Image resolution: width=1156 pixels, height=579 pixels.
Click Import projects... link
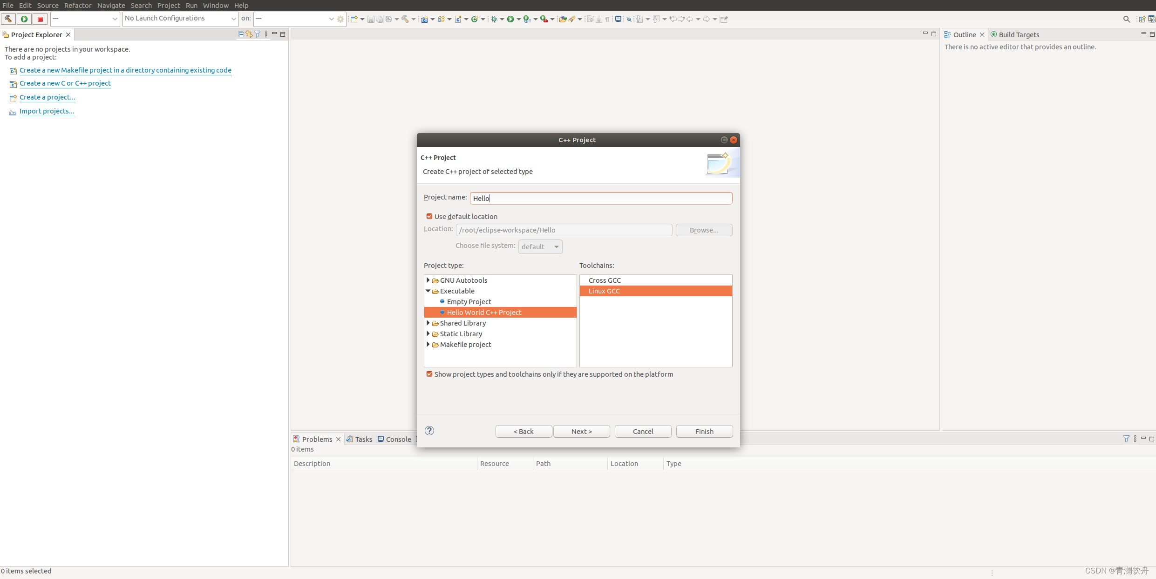47,111
